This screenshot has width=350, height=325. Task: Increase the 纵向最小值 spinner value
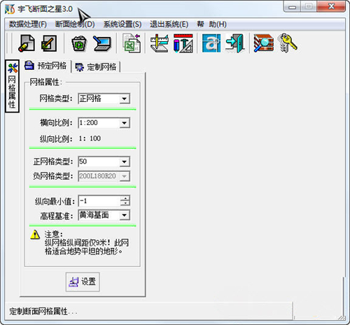point(125,198)
